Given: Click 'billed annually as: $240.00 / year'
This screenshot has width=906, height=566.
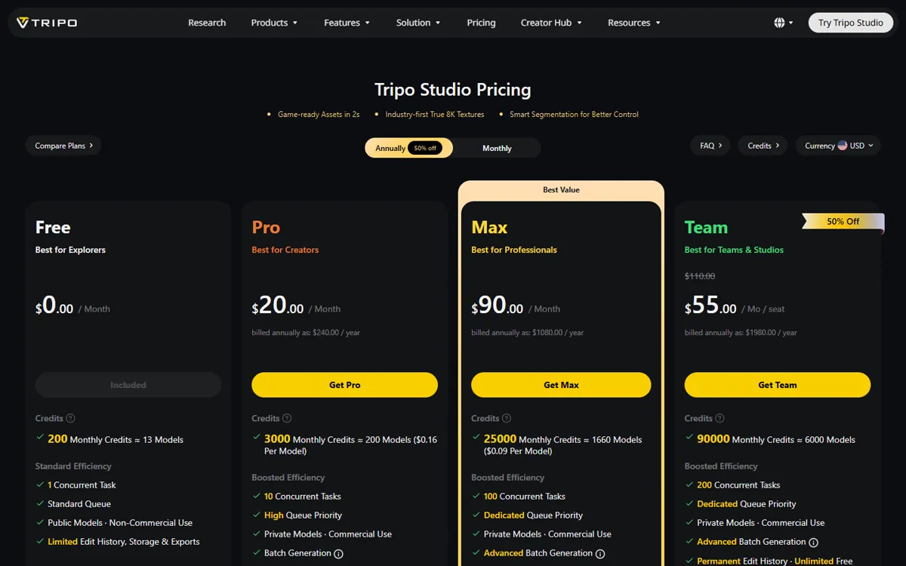Looking at the screenshot, I should (306, 332).
